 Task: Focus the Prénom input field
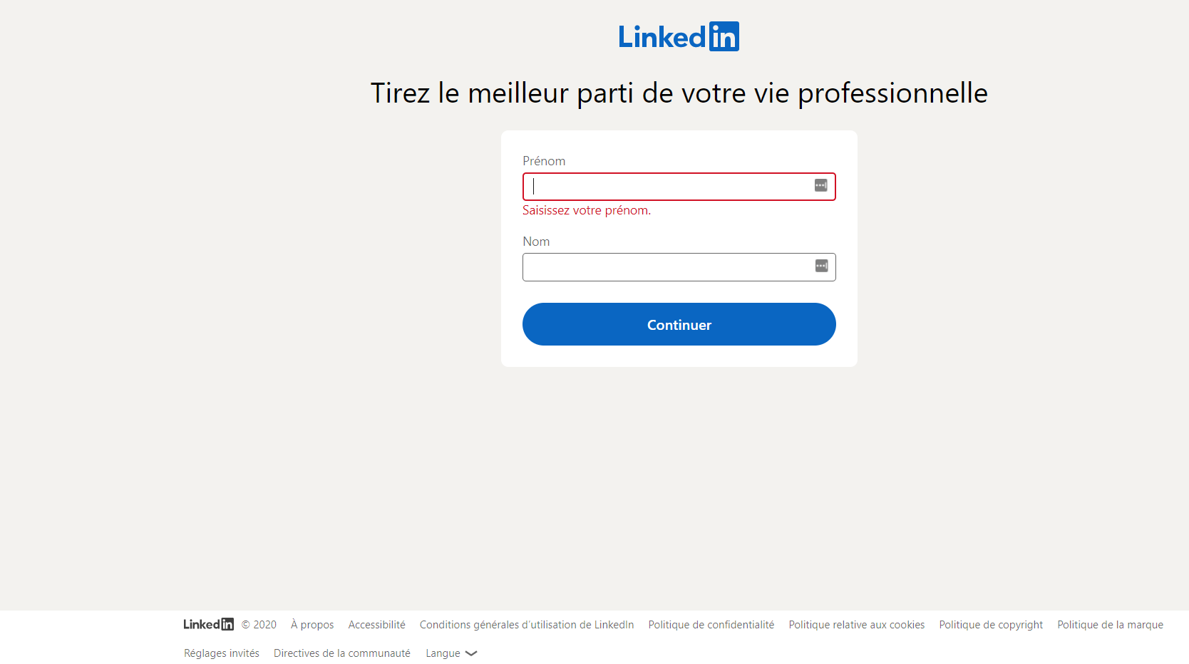point(679,187)
